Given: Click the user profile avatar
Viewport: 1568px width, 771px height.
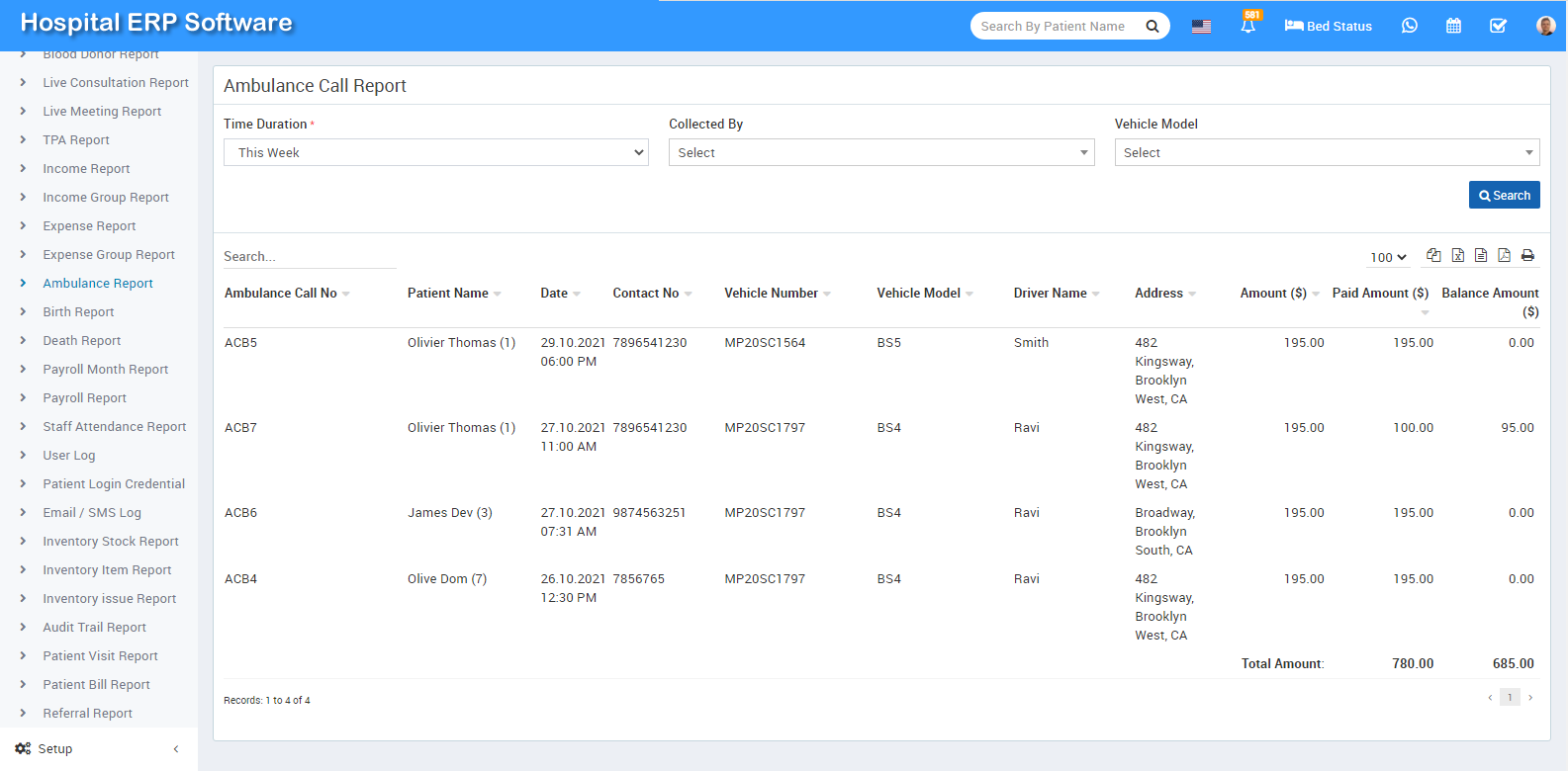Looking at the screenshot, I should [x=1545, y=26].
